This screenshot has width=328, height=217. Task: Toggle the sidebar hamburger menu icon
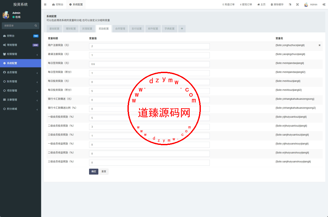coord(45,4)
